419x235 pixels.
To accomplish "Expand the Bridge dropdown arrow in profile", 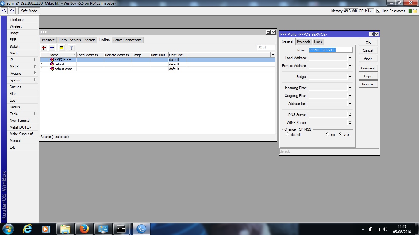I will tap(350, 77).
